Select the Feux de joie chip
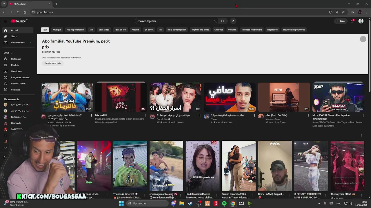371x208 pixels. point(121,30)
